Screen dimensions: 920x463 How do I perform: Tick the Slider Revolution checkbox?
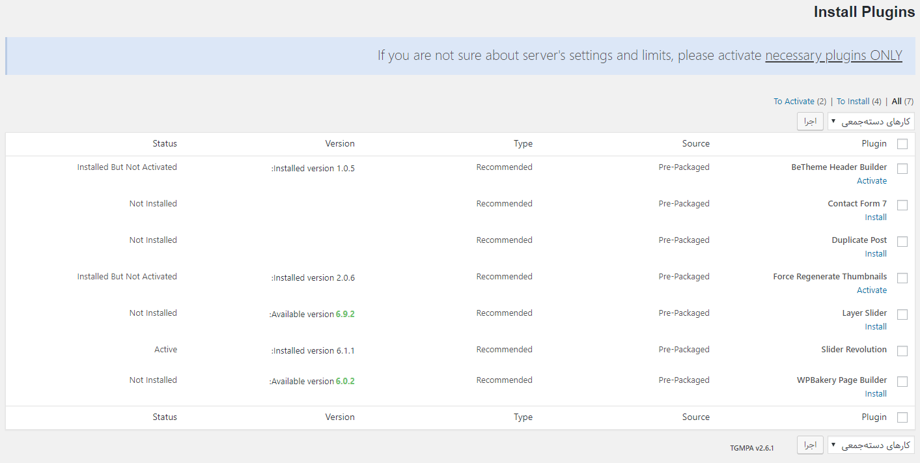point(902,351)
